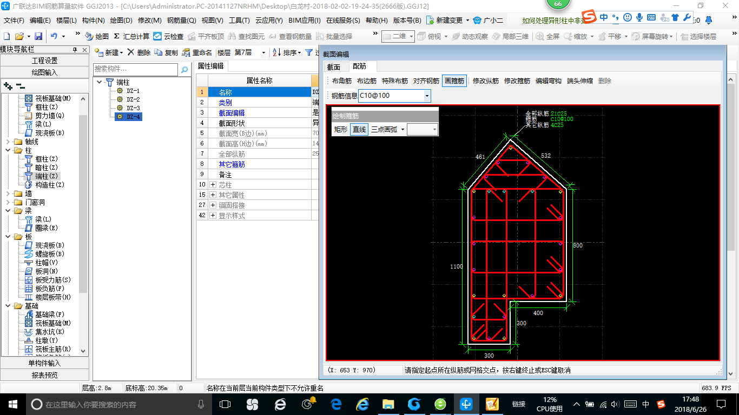Open the 新建 dropdown arrow
The image size is (739, 415).
(x=121, y=52)
